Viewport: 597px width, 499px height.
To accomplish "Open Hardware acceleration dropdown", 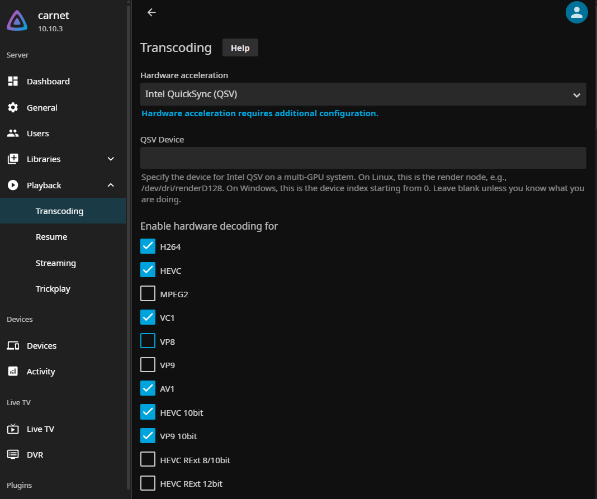I will pos(363,94).
